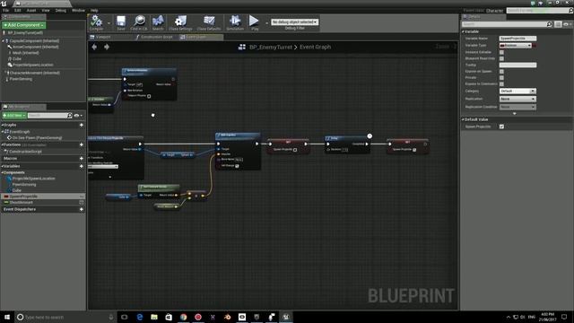Toggle the Expose on Spawn checkbox

(501, 72)
